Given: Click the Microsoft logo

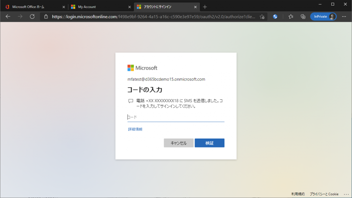Looking at the screenshot, I should tap(142, 68).
